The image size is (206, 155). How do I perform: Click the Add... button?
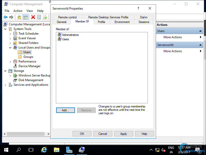pyautogui.click(x=65, y=110)
